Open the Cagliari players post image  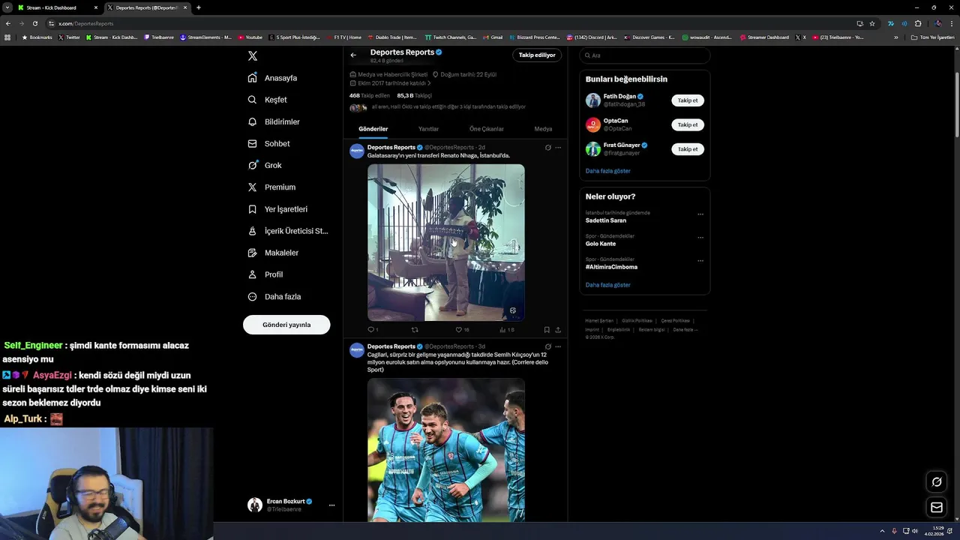(445, 450)
